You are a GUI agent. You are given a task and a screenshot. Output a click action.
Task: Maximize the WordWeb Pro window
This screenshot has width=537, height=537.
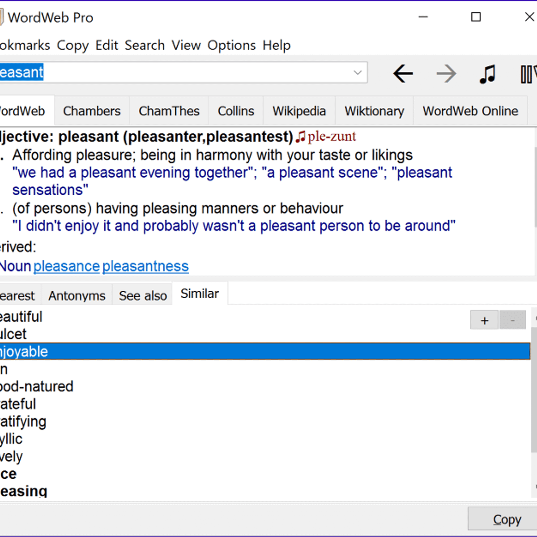(x=476, y=17)
